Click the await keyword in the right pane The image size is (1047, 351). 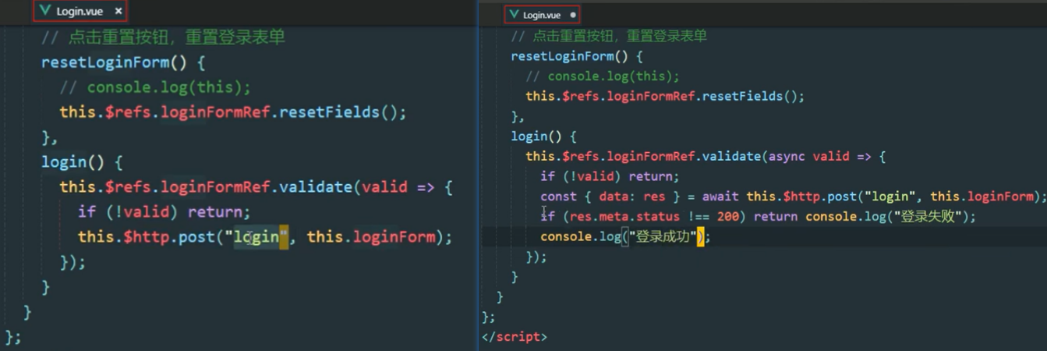721,197
